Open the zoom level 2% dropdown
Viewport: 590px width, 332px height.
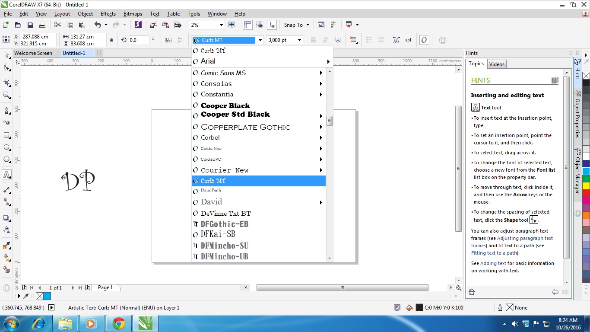coord(222,25)
